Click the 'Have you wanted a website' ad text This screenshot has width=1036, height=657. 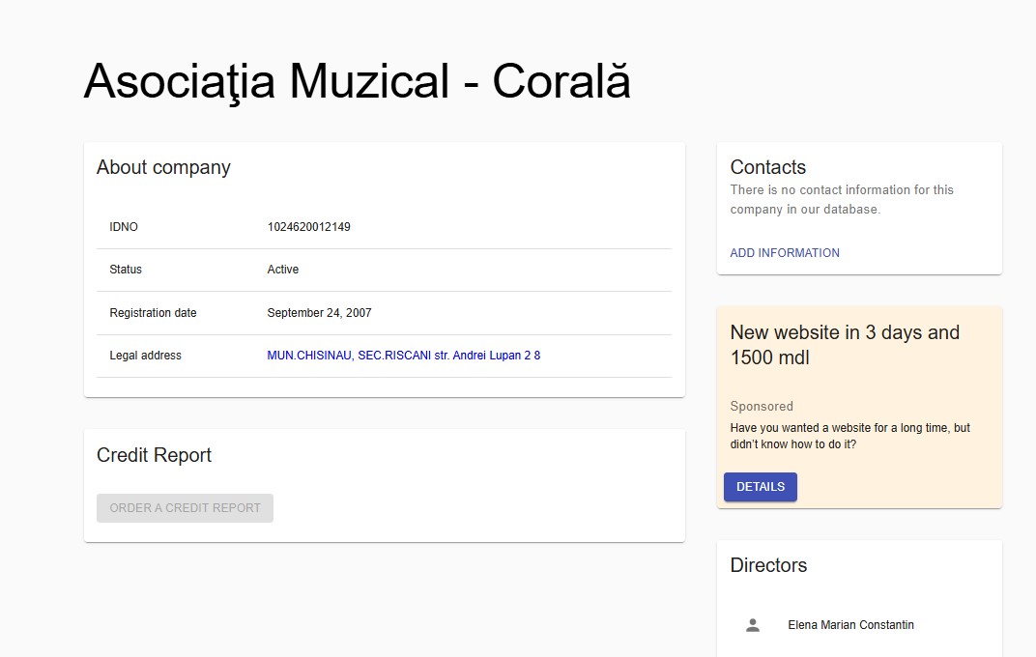coord(849,436)
